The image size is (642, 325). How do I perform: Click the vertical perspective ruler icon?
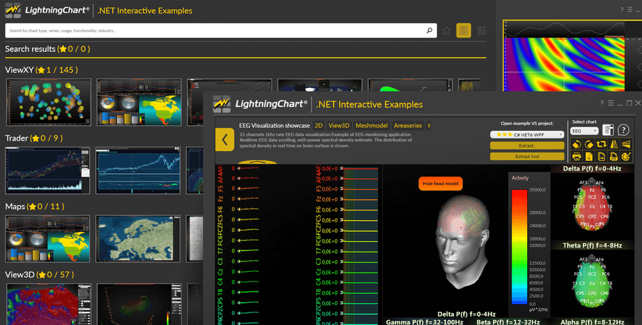point(613,144)
